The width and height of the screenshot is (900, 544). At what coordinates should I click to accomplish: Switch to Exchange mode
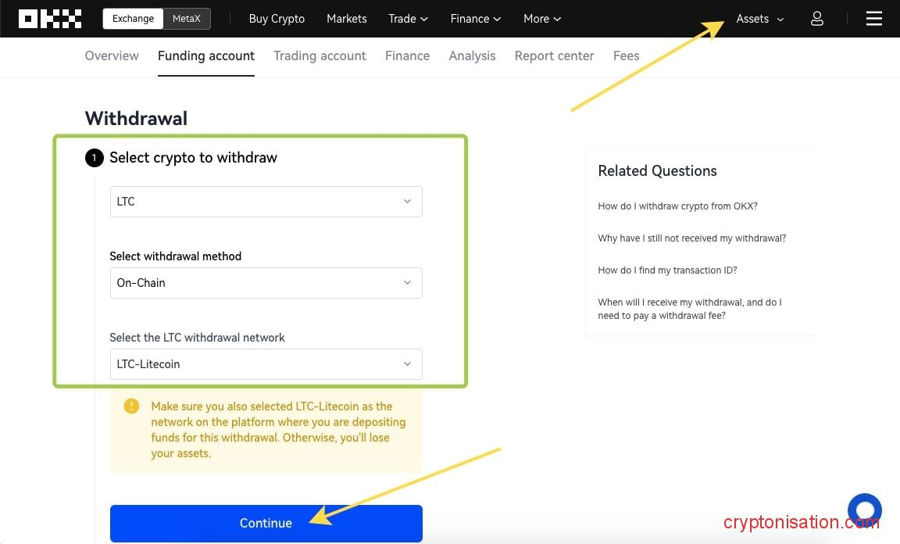click(133, 19)
